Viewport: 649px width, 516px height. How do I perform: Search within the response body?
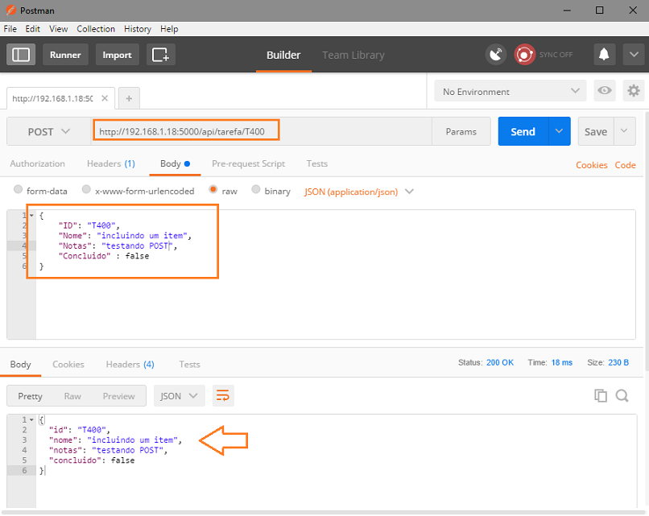point(622,396)
